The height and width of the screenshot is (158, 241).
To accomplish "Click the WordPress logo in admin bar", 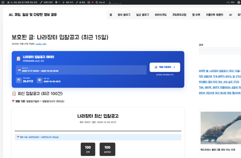I will [x=3, y=2].
